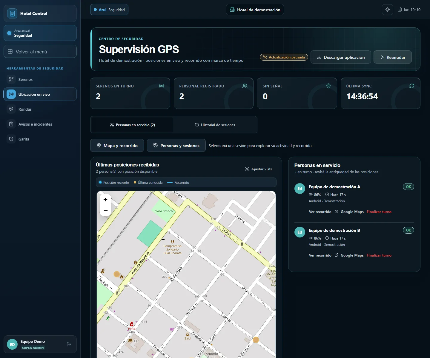Click the Hotel Control building logo icon

[12, 13]
